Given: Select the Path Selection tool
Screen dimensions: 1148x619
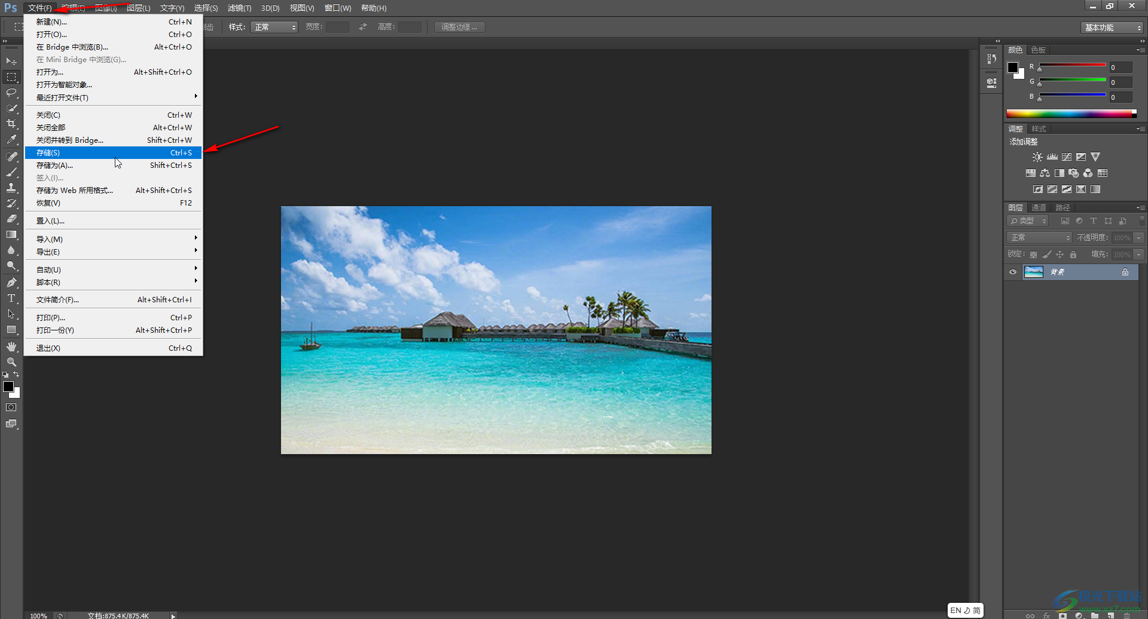Looking at the screenshot, I should pos(11,314).
